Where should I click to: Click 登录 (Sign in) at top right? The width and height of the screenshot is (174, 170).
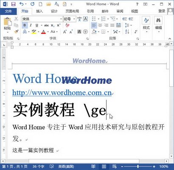click(x=162, y=11)
